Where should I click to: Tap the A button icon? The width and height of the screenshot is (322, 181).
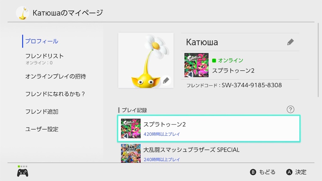(289, 172)
